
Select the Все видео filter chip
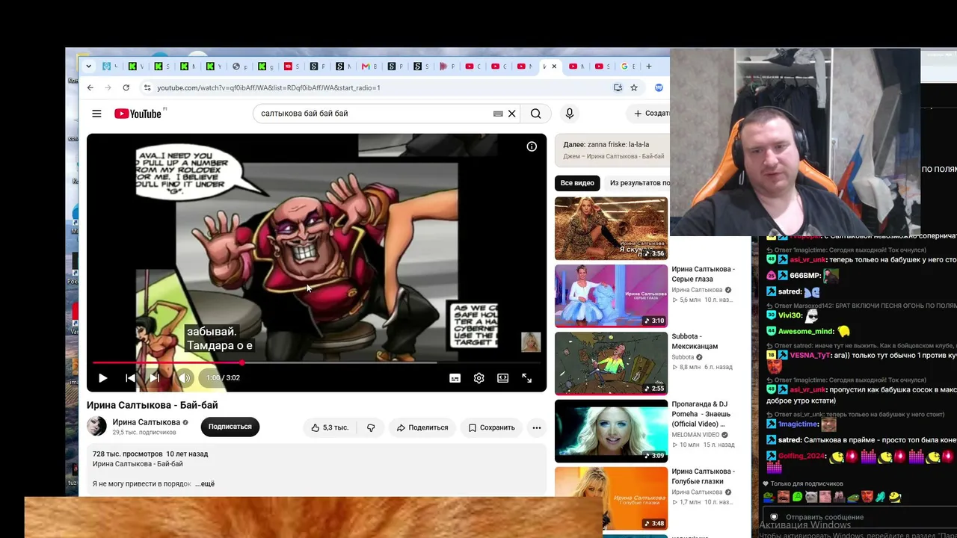(x=577, y=183)
